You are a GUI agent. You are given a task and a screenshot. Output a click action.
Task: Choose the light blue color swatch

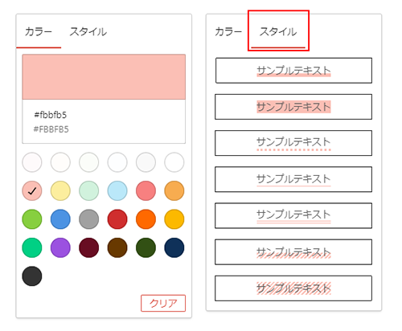click(117, 190)
